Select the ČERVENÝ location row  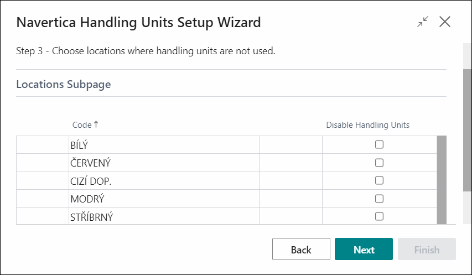click(226, 163)
